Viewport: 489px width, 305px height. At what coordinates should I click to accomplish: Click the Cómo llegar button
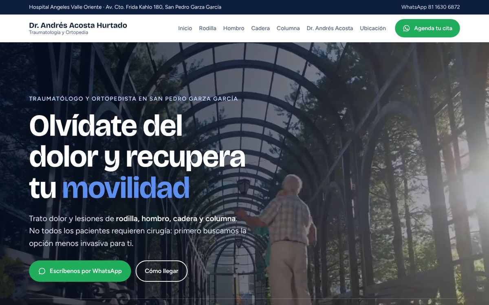pos(161,271)
